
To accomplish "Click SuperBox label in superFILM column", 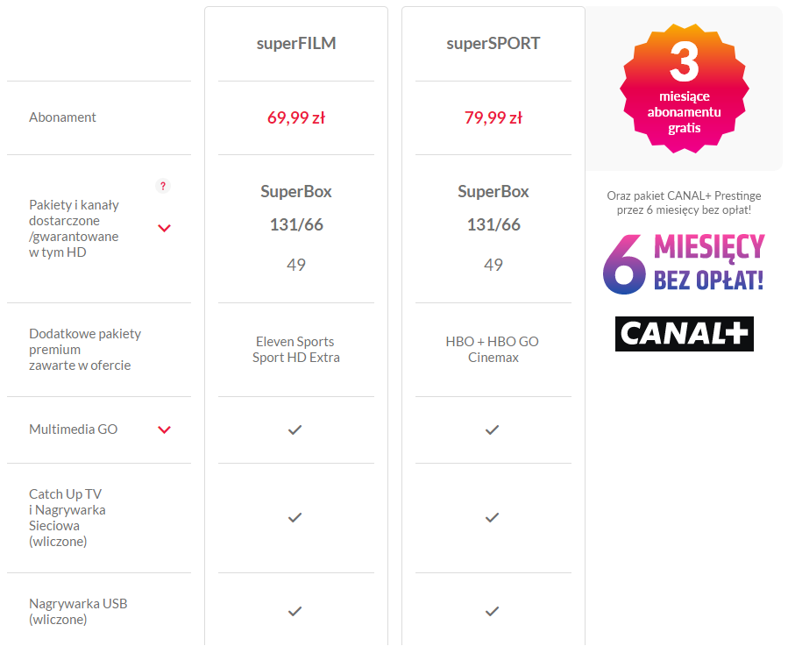I will 296,192.
